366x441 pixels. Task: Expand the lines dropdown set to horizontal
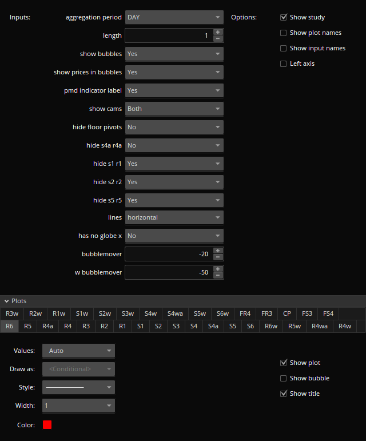pyautogui.click(x=174, y=217)
